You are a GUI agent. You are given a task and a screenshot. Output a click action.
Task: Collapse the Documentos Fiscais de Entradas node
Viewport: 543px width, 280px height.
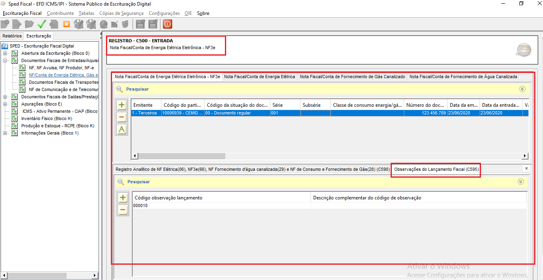tap(5, 60)
